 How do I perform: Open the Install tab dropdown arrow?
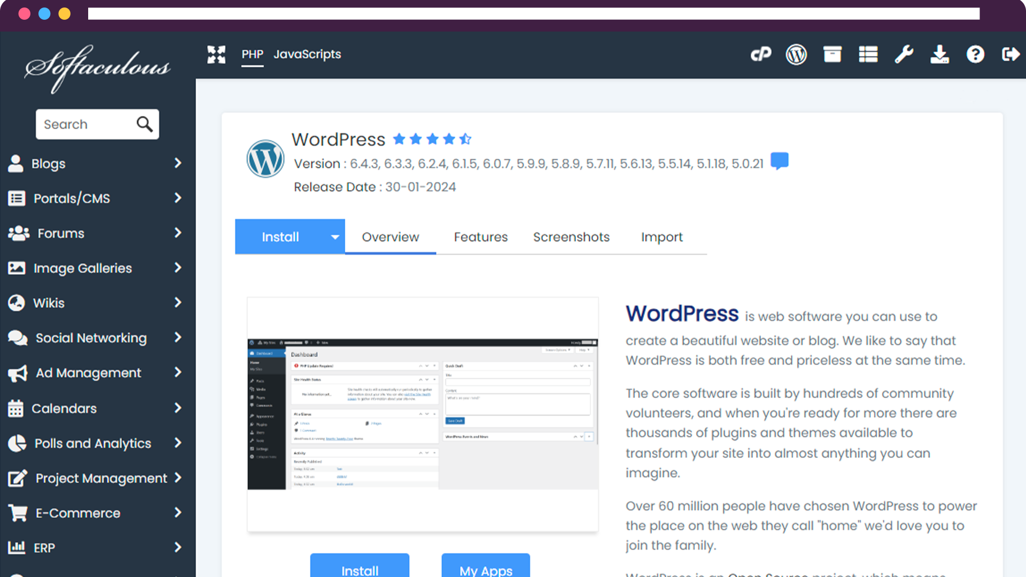click(x=335, y=237)
